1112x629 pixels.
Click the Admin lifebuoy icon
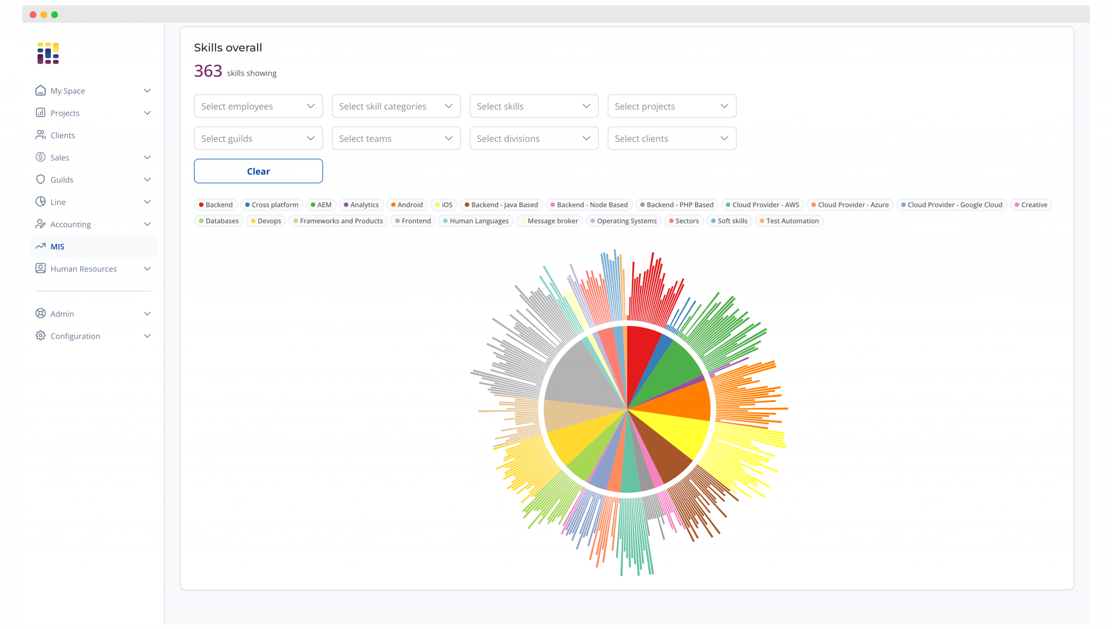pos(40,313)
